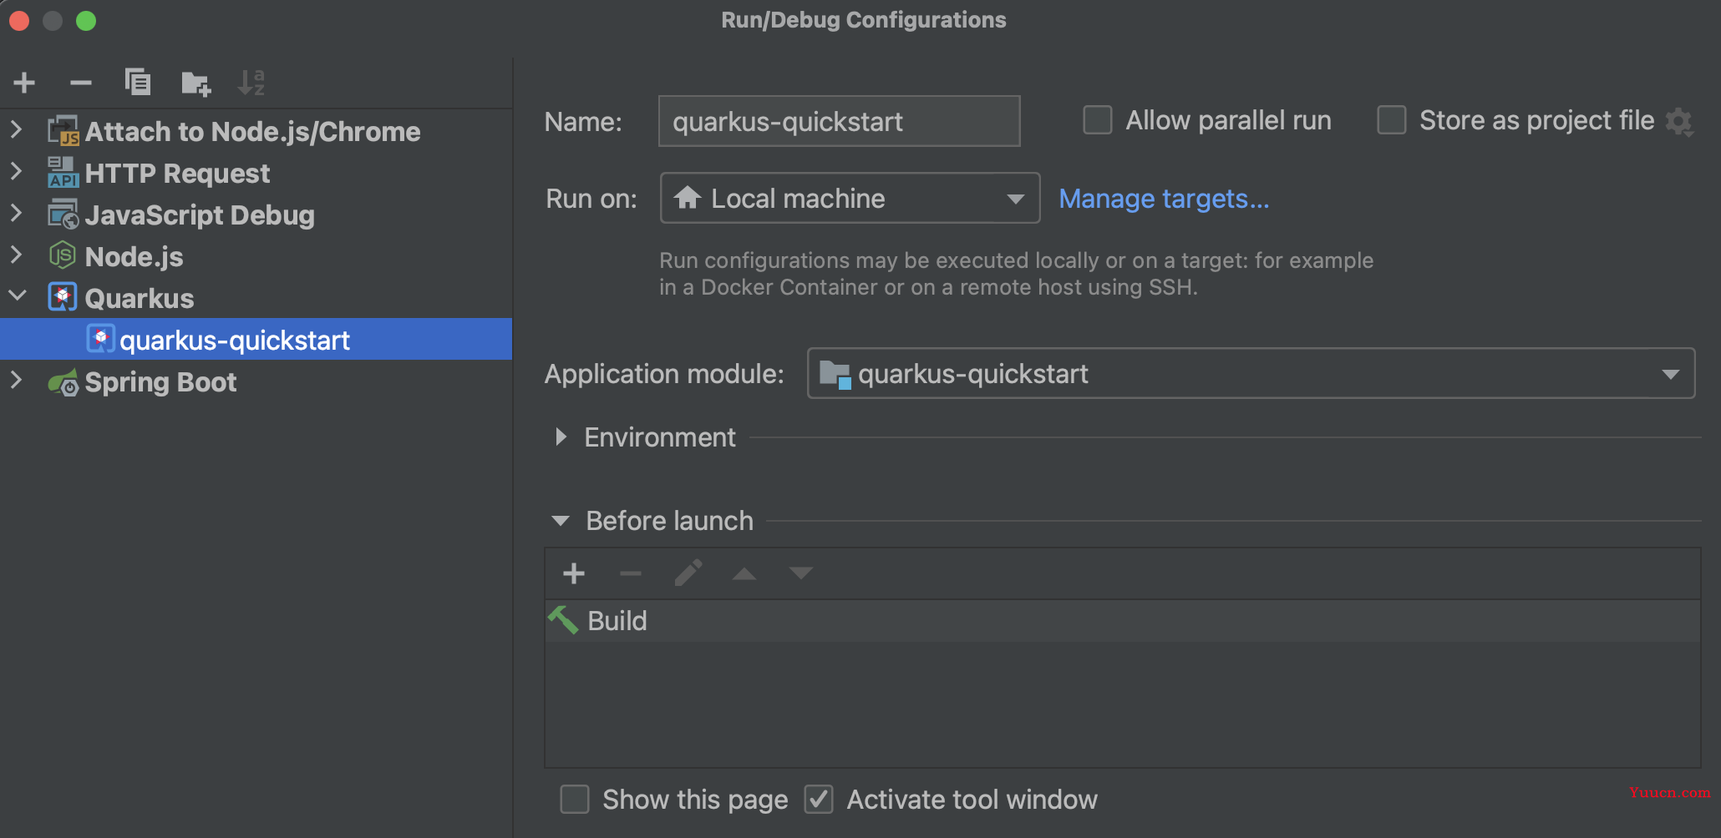Viewport: 1721px width, 838px height.
Task: Check Show this page option
Action: (x=575, y=799)
